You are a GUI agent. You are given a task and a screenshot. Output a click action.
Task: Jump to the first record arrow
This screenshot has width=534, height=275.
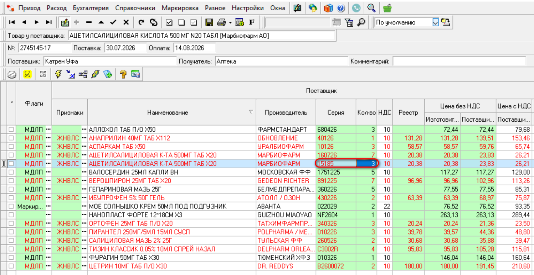click(x=12, y=22)
